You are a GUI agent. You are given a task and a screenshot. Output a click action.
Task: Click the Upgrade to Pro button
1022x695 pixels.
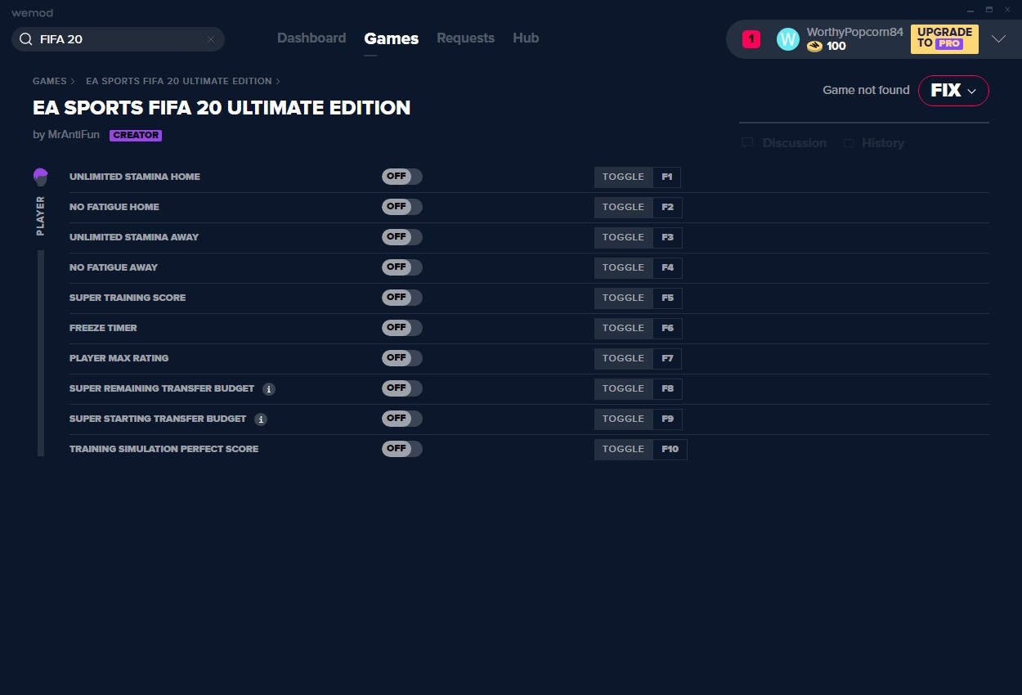944,38
